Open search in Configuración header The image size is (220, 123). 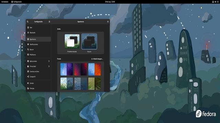[x=27, y=22]
